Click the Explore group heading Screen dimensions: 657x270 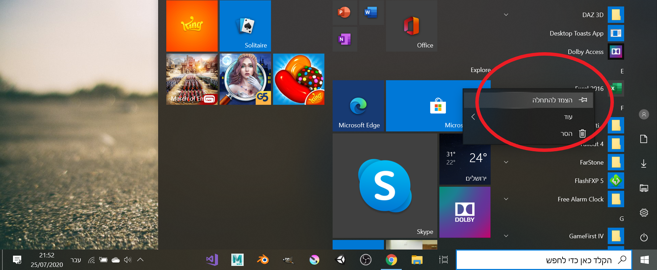pyautogui.click(x=480, y=70)
